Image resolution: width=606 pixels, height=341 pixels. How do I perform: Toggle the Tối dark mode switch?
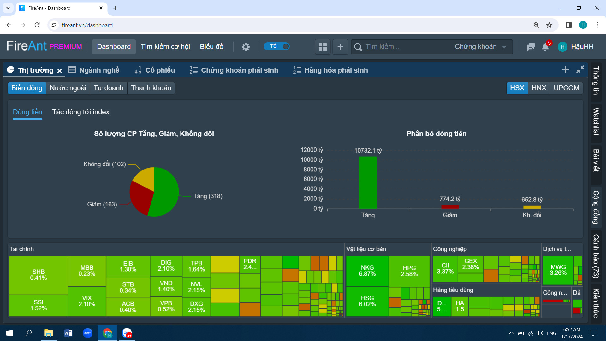click(277, 46)
